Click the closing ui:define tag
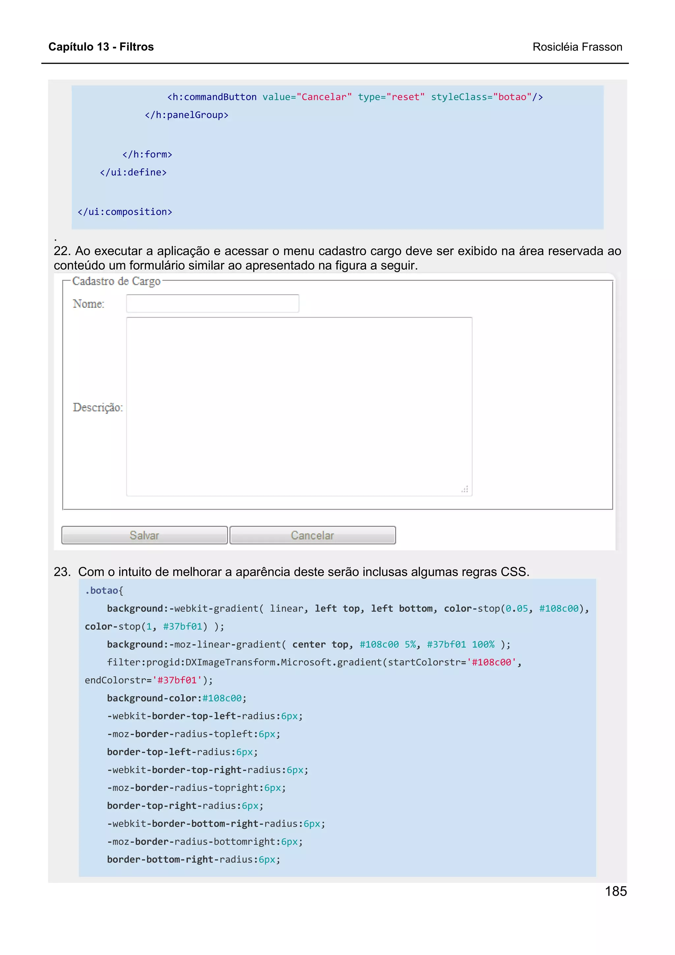Viewport: 675px width, 955px height. tap(133, 172)
